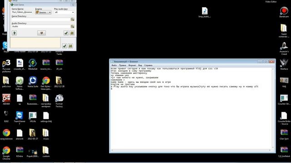Select the limp_bizkit mp3 file icon
291x163 pixels.
[205, 12]
